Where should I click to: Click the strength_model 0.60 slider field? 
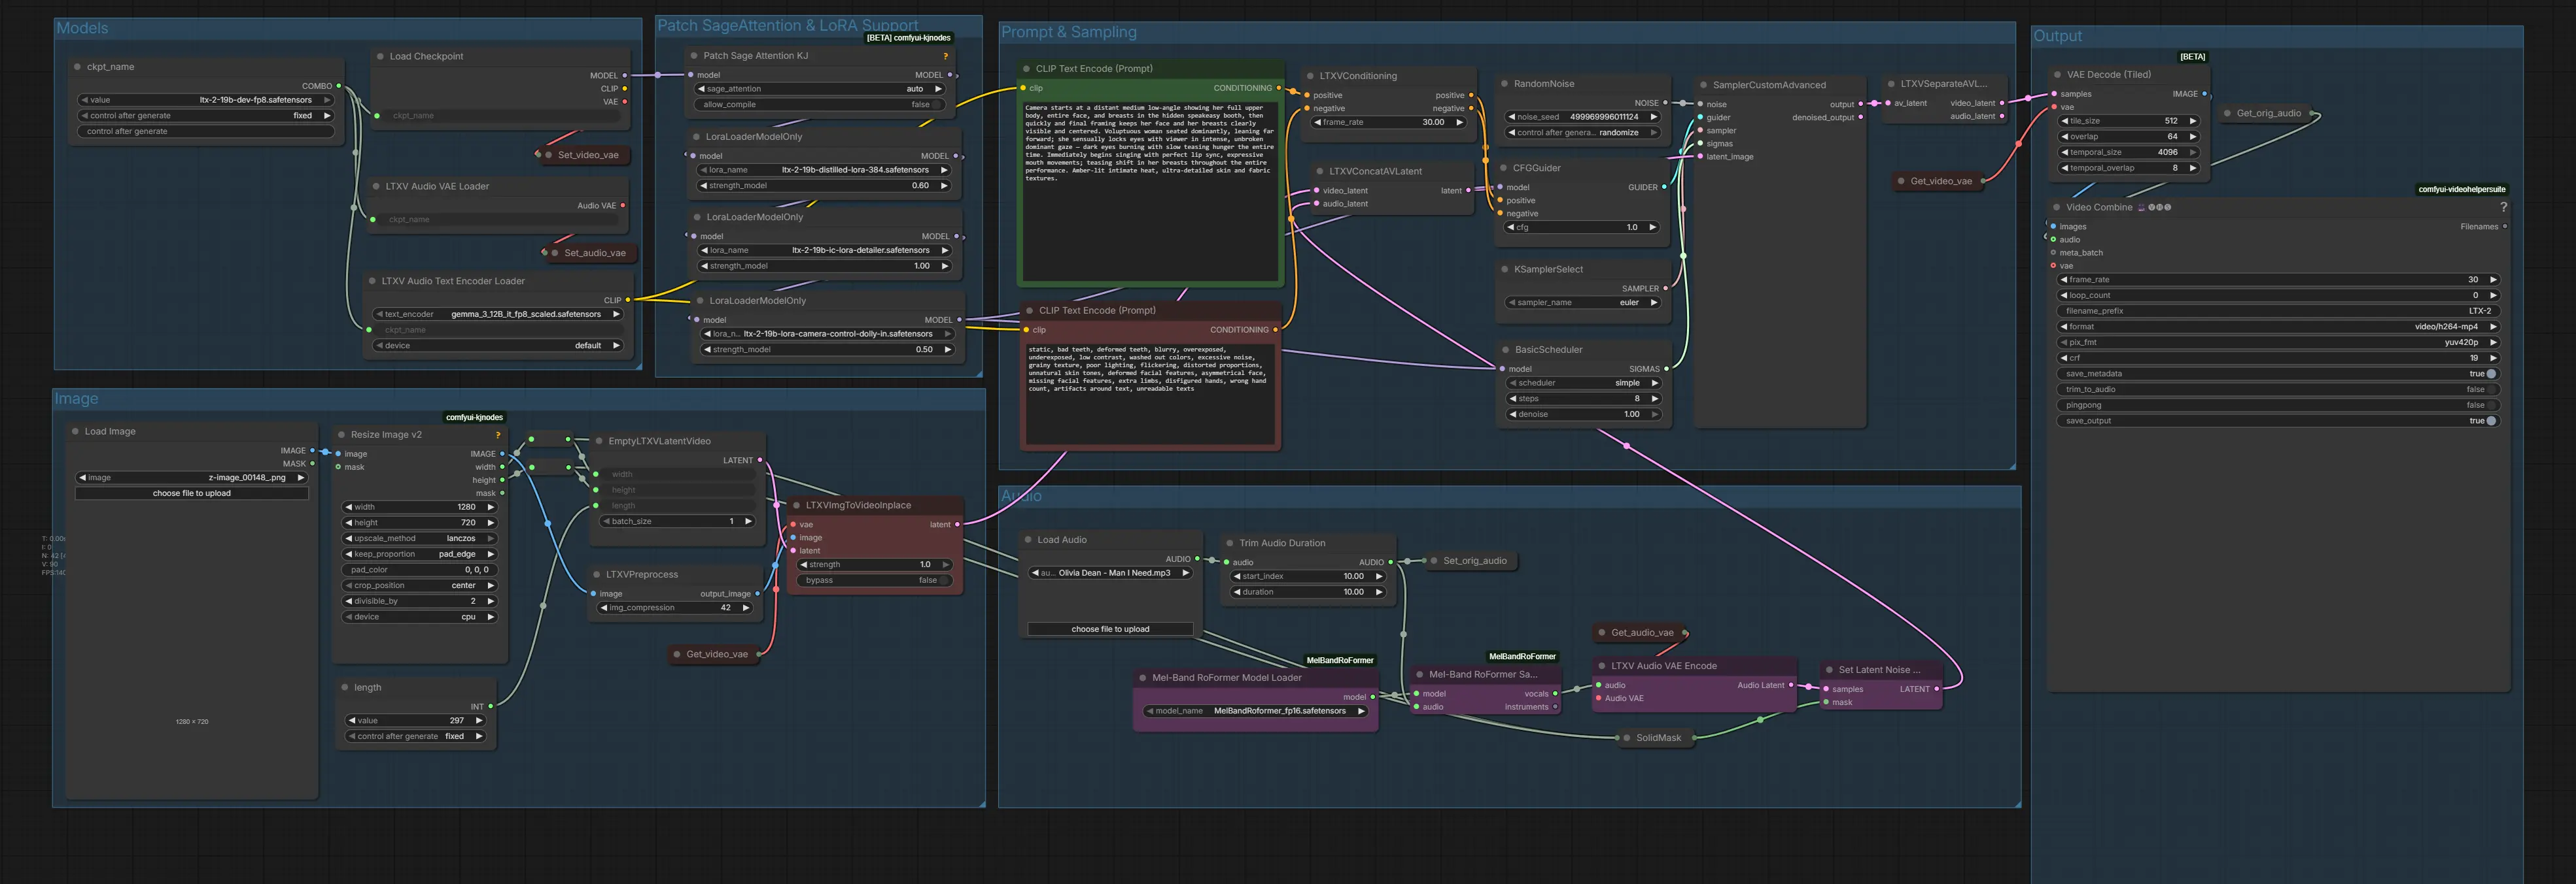824,186
